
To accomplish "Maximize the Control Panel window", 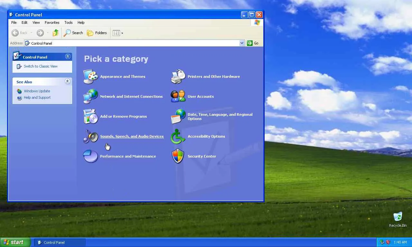I will [x=252, y=14].
